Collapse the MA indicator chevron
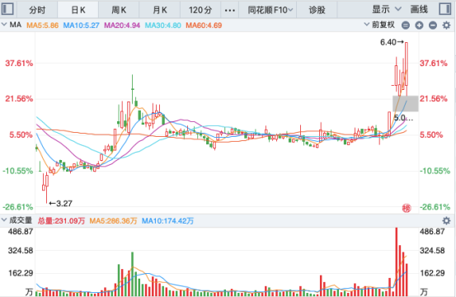The image size is (456, 297). point(4,25)
